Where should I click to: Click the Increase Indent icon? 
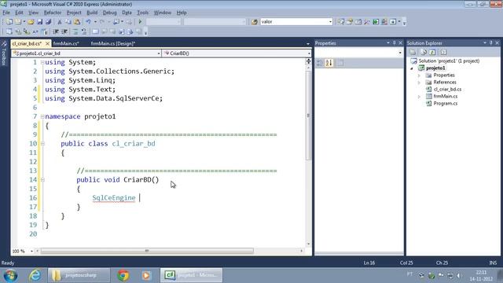64,31
